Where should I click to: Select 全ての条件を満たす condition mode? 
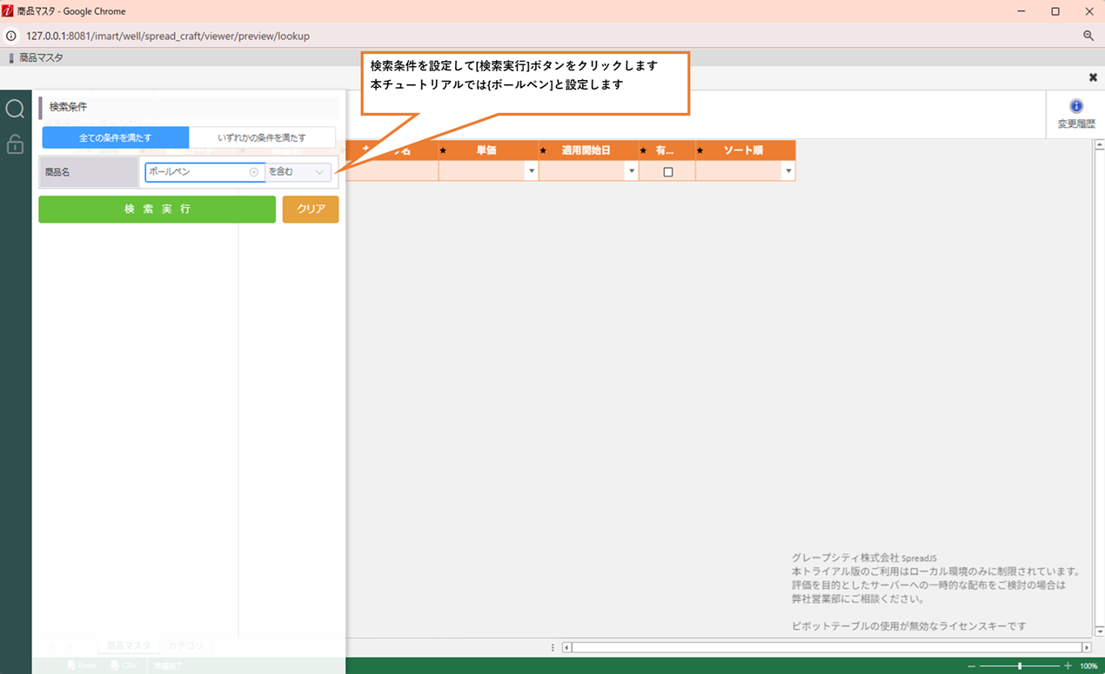[116, 137]
